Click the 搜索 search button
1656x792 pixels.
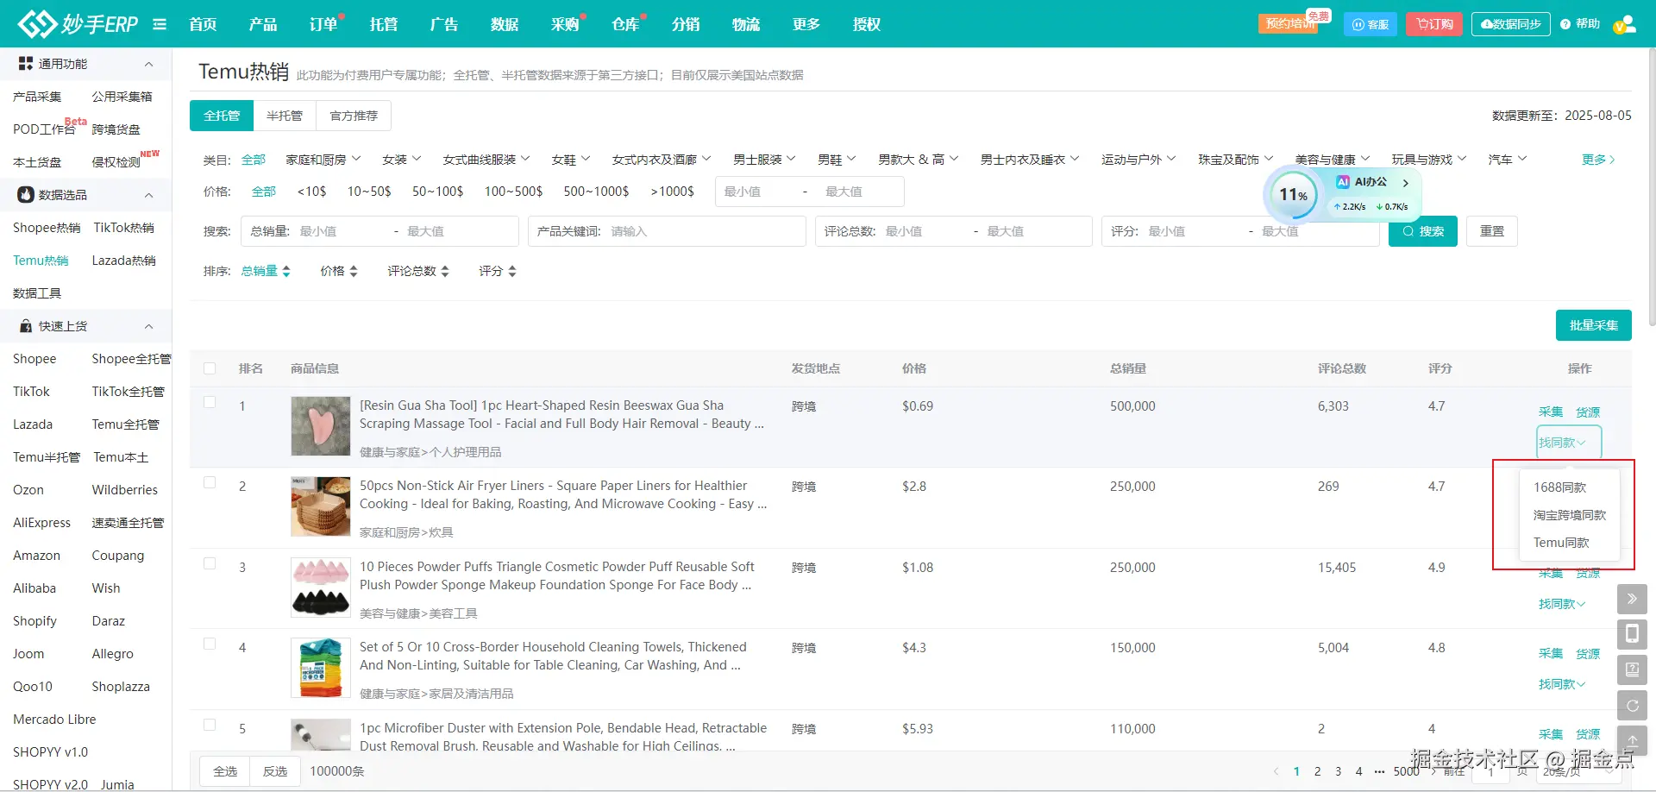[x=1423, y=231]
